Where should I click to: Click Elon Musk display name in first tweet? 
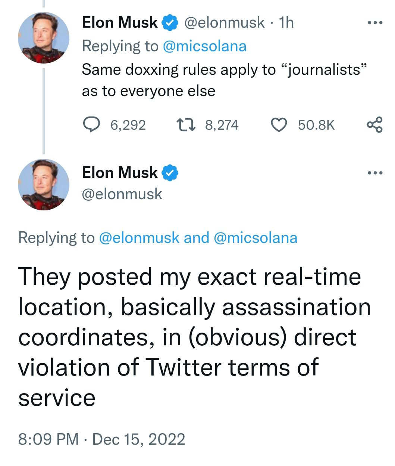[119, 23]
